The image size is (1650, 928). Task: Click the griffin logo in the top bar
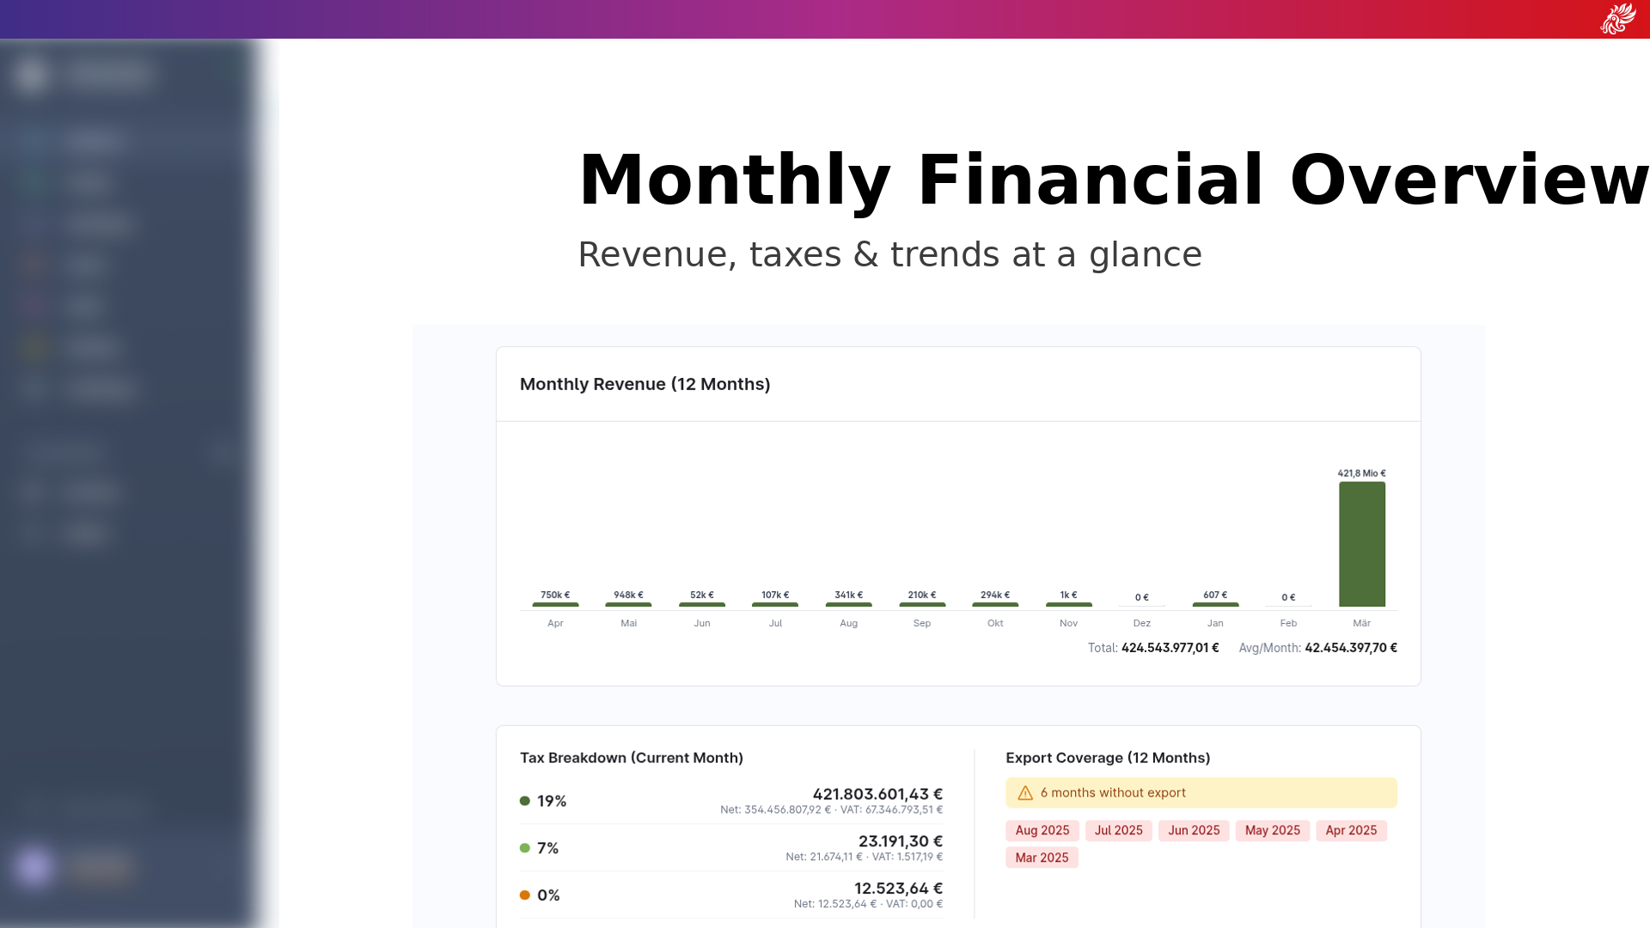pos(1617,19)
